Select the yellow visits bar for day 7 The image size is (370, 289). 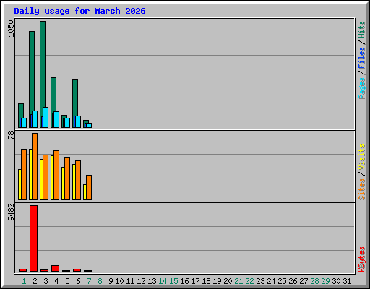85,192
